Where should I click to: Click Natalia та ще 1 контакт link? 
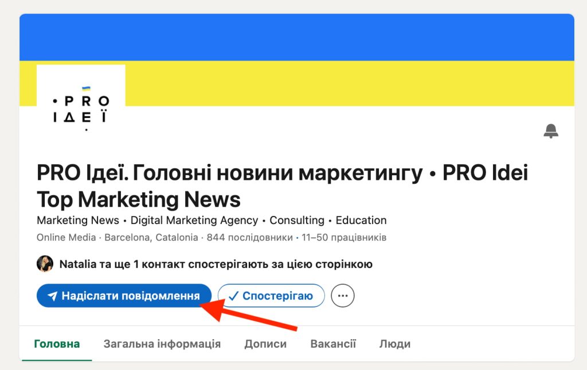[216, 264]
